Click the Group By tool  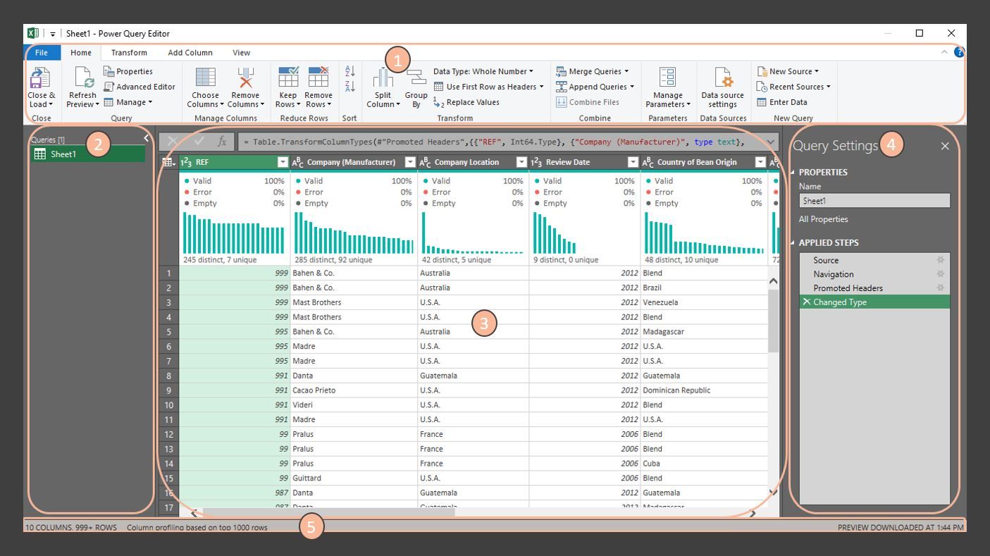coord(415,90)
